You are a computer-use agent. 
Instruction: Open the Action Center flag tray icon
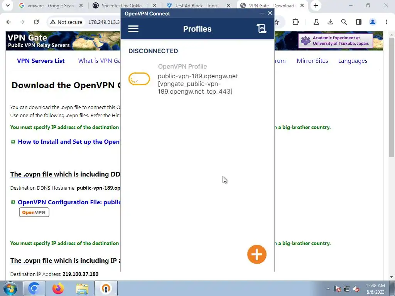click(x=338, y=289)
